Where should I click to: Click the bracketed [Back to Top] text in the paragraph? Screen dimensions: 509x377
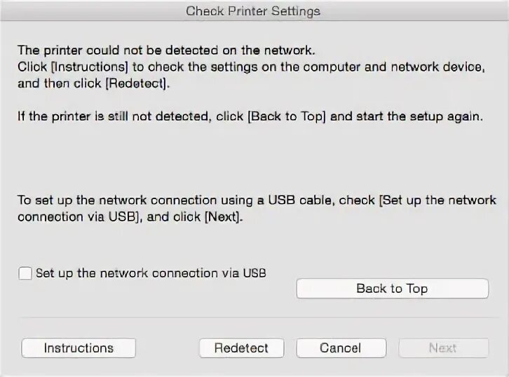(287, 117)
